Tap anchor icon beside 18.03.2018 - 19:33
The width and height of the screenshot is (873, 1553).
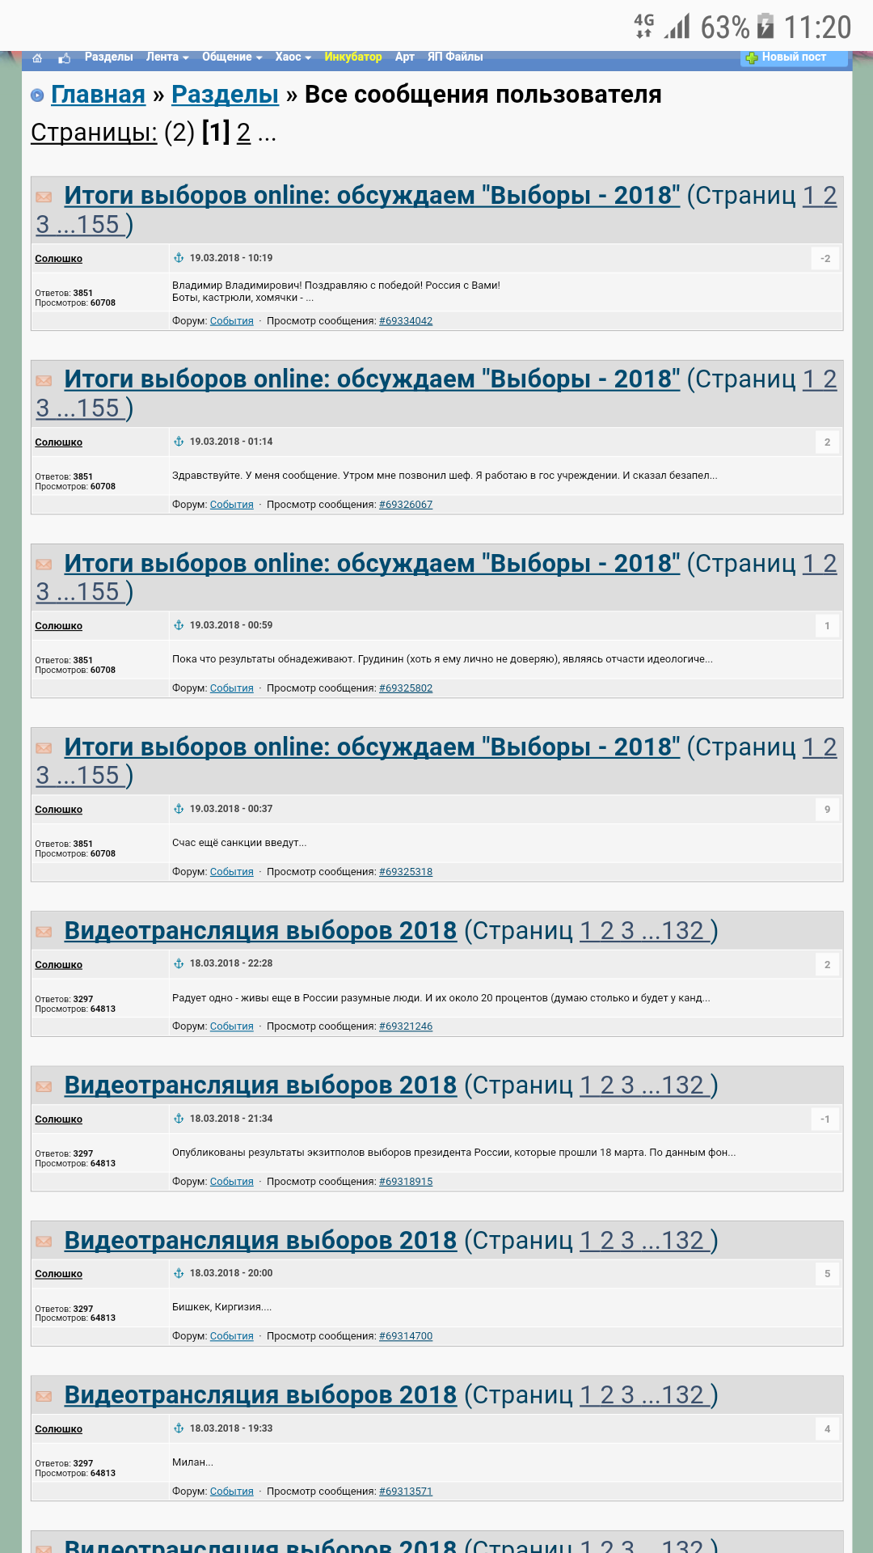(x=179, y=1428)
